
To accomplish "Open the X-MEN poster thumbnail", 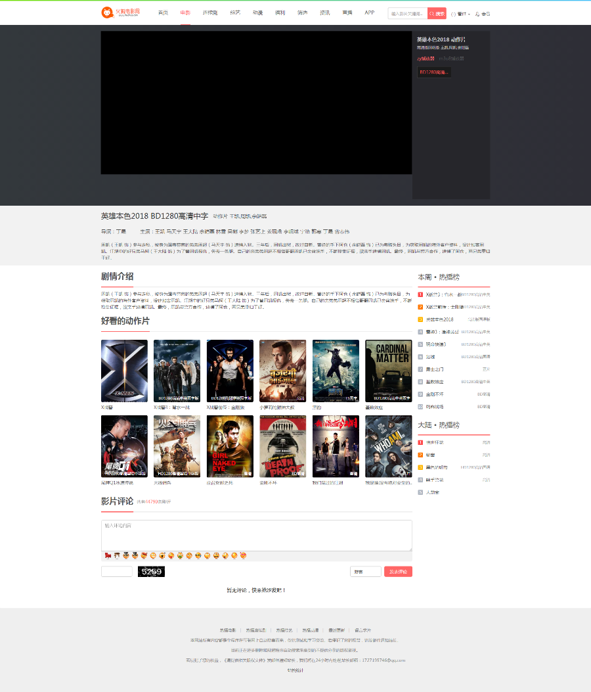I will coord(124,371).
